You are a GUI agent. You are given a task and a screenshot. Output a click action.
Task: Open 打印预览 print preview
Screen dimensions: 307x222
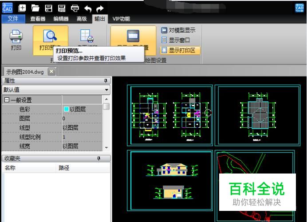pyautogui.click(x=51, y=40)
